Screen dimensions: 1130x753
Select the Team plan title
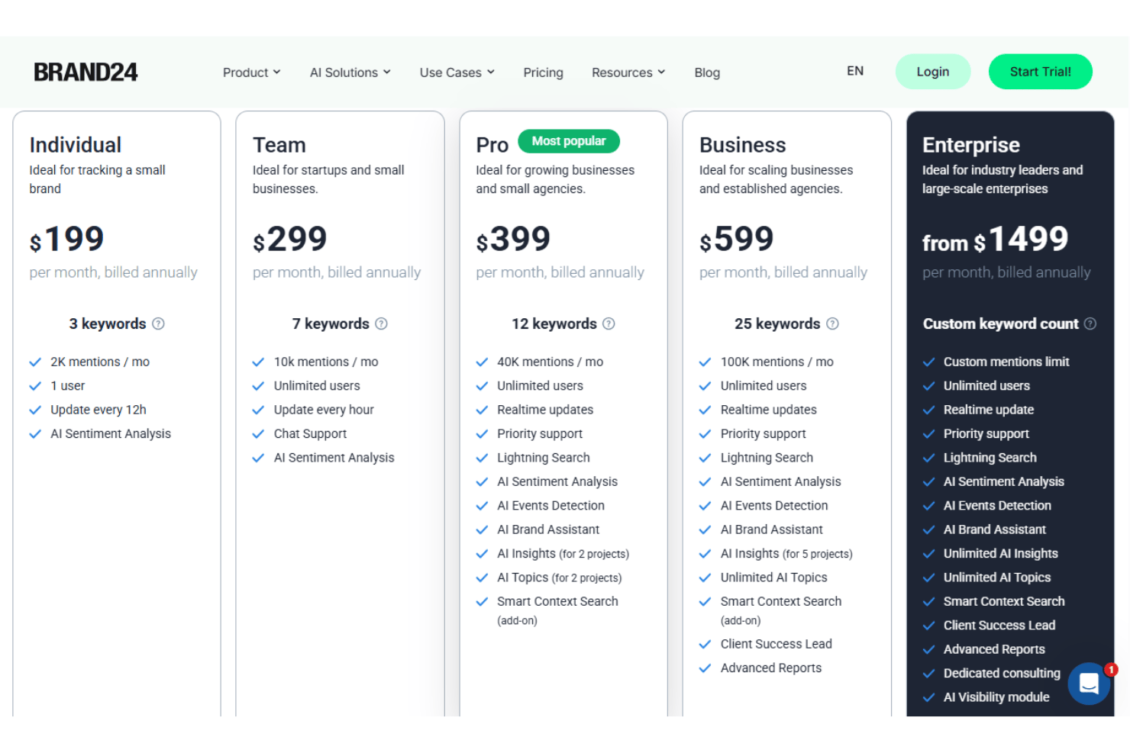tap(279, 145)
